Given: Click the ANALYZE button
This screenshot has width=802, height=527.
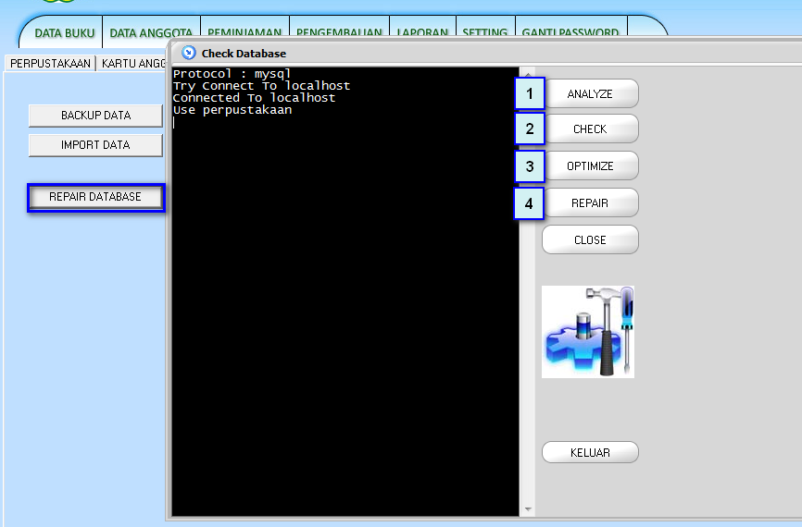Looking at the screenshot, I should point(590,93).
